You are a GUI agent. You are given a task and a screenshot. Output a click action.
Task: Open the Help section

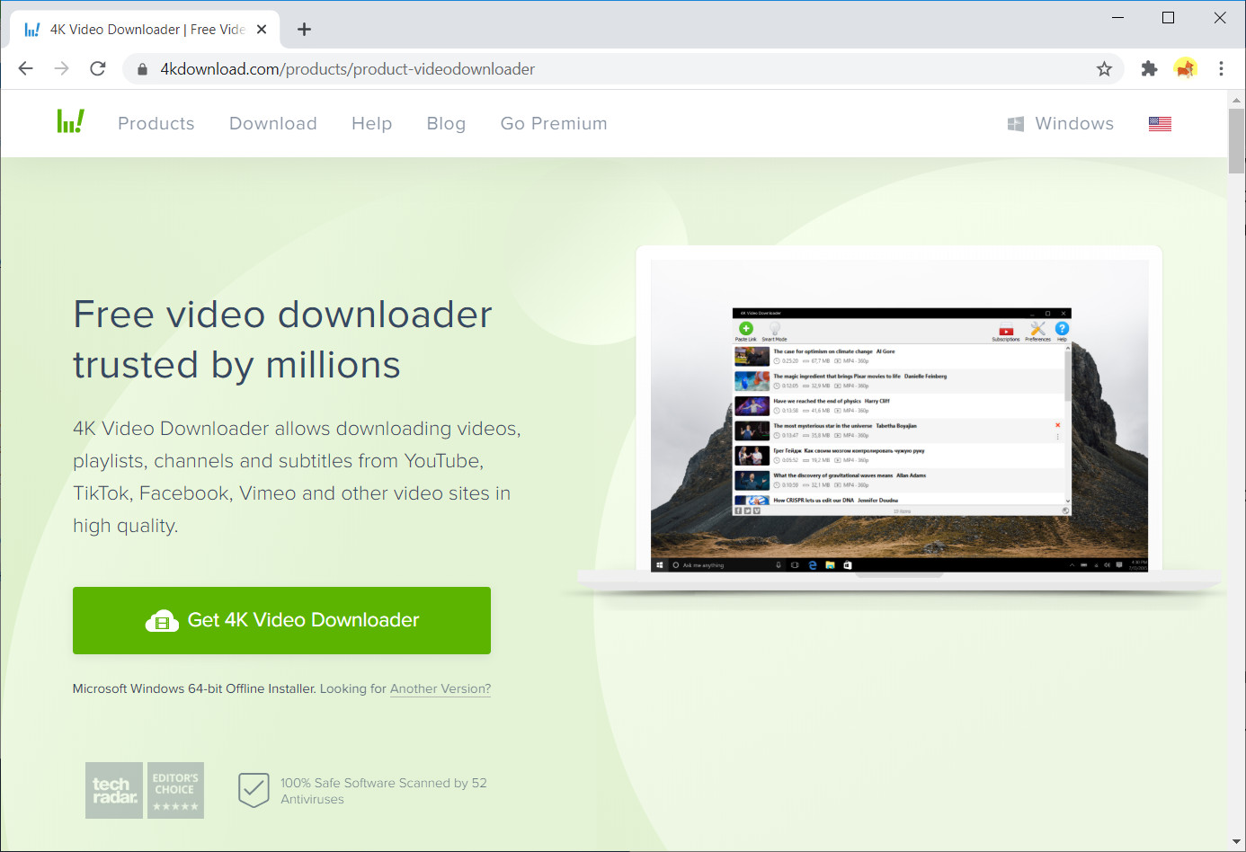point(371,124)
